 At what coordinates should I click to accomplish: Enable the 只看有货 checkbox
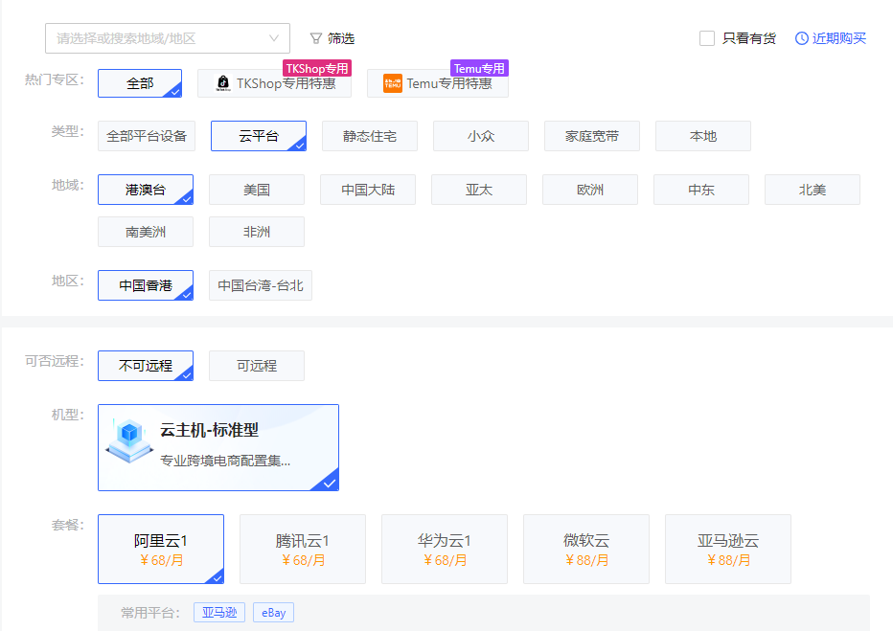tap(707, 38)
